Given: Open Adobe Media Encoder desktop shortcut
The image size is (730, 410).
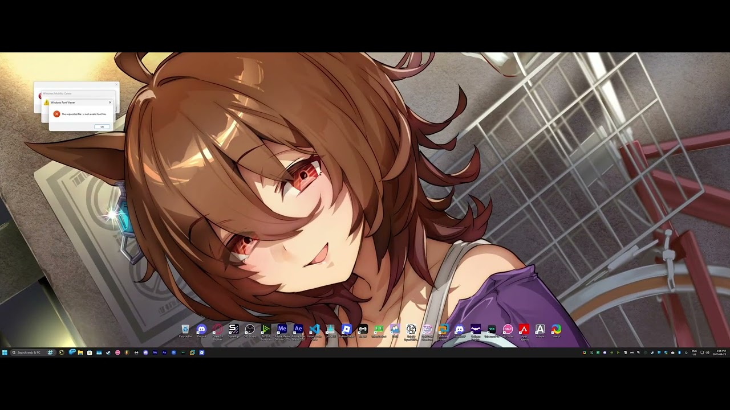Looking at the screenshot, I should pos(282,332).
